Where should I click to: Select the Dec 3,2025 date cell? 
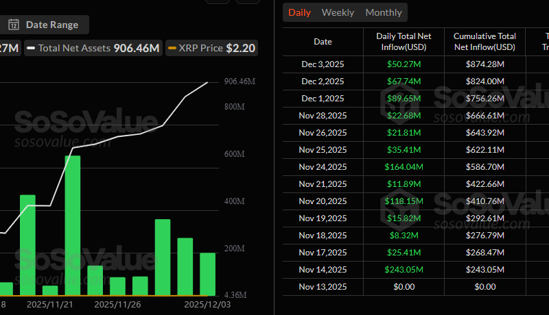(x=323, y=64)
